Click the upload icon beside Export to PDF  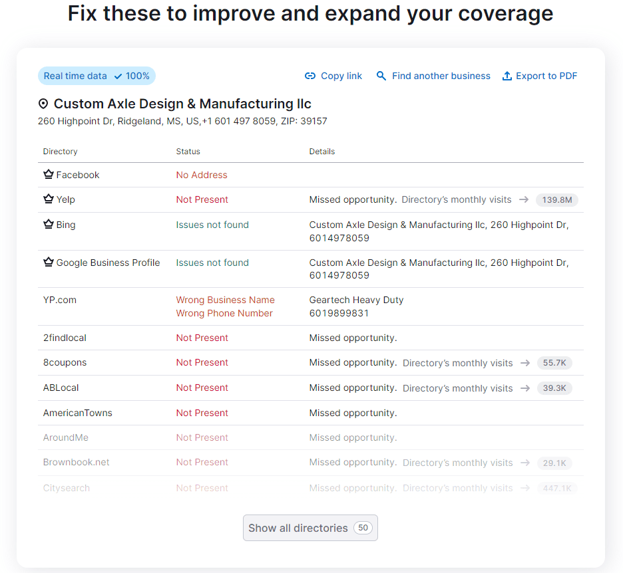click(507, 76)
